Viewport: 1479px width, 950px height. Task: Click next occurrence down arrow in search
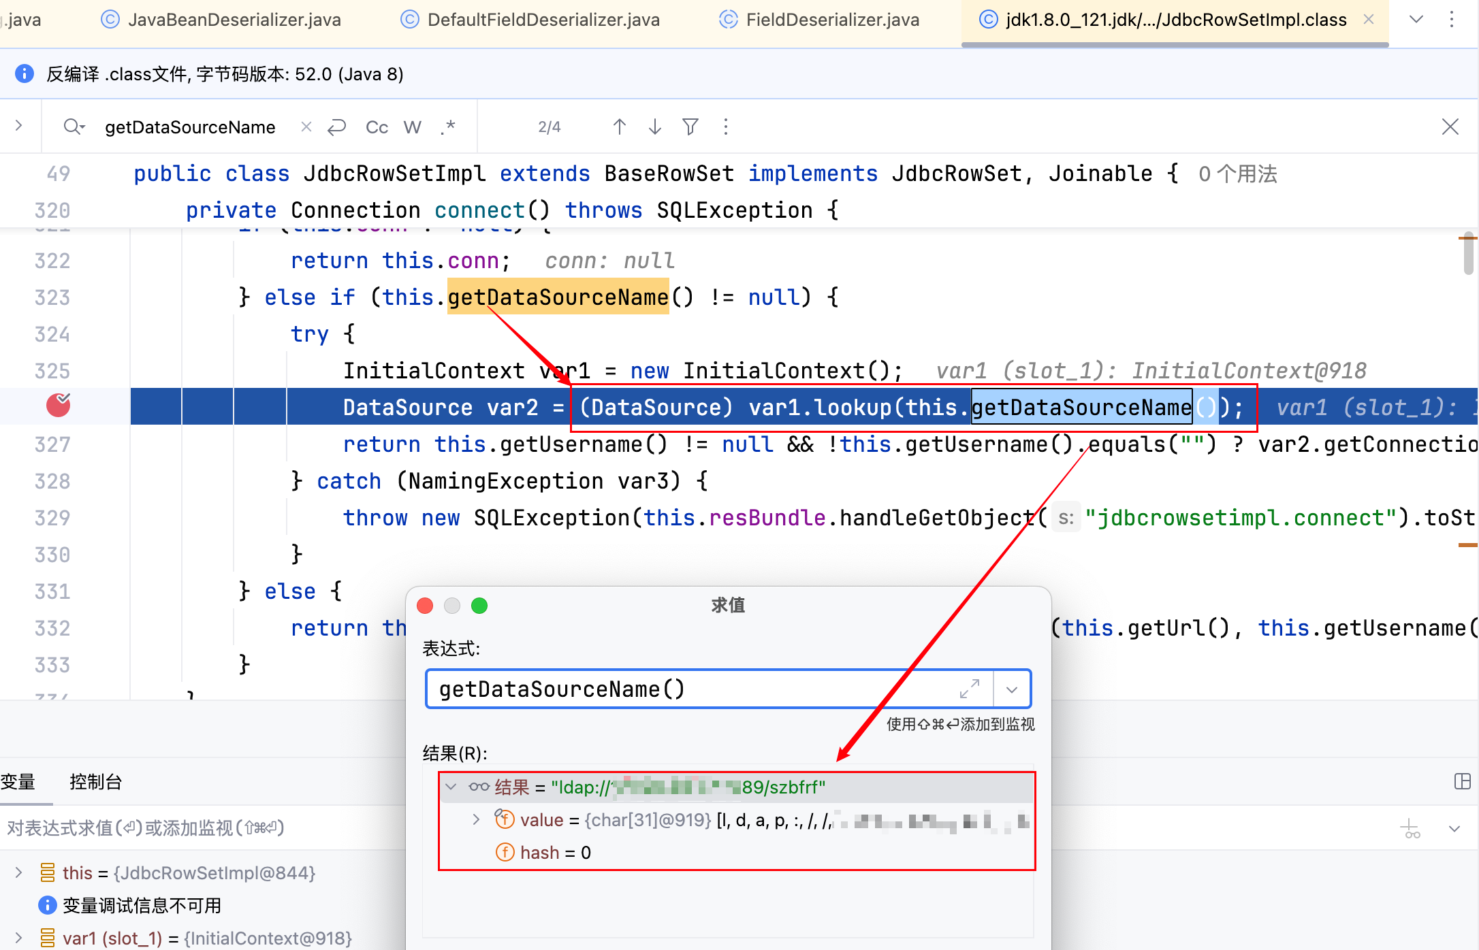point(654,127)
